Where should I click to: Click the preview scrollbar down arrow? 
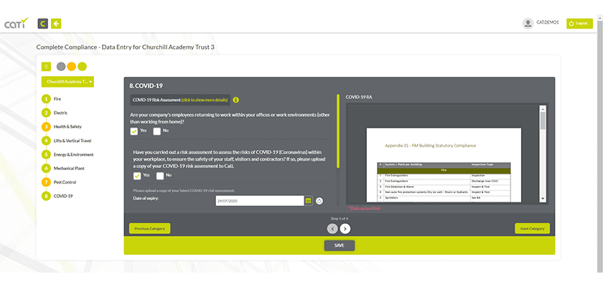point(543,199)
